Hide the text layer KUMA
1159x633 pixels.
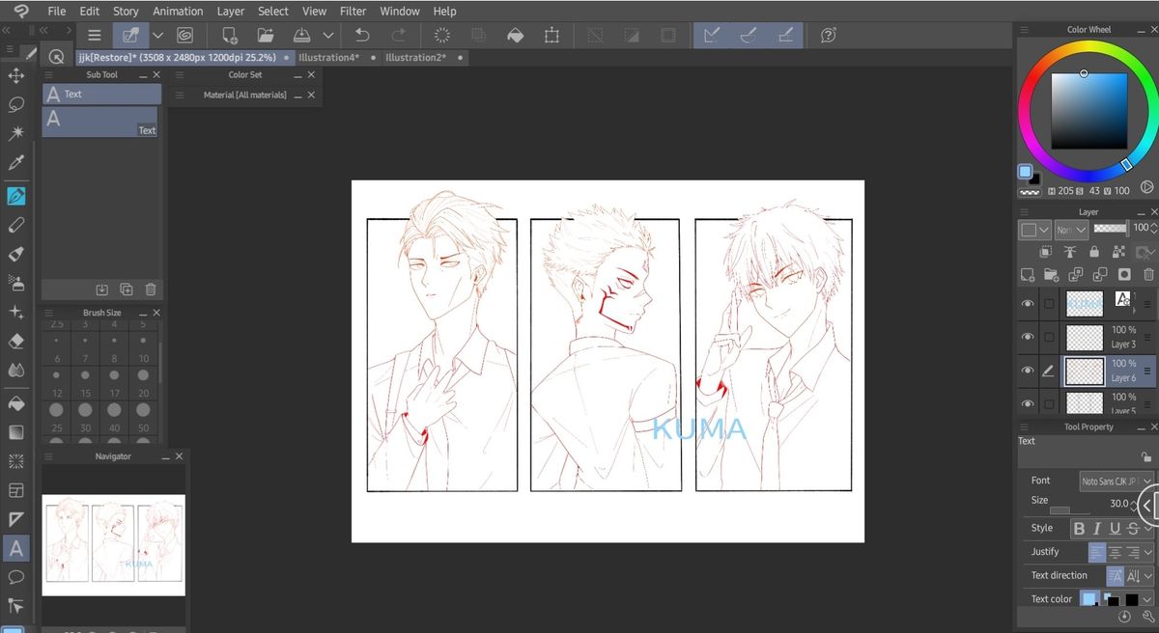1028,304
